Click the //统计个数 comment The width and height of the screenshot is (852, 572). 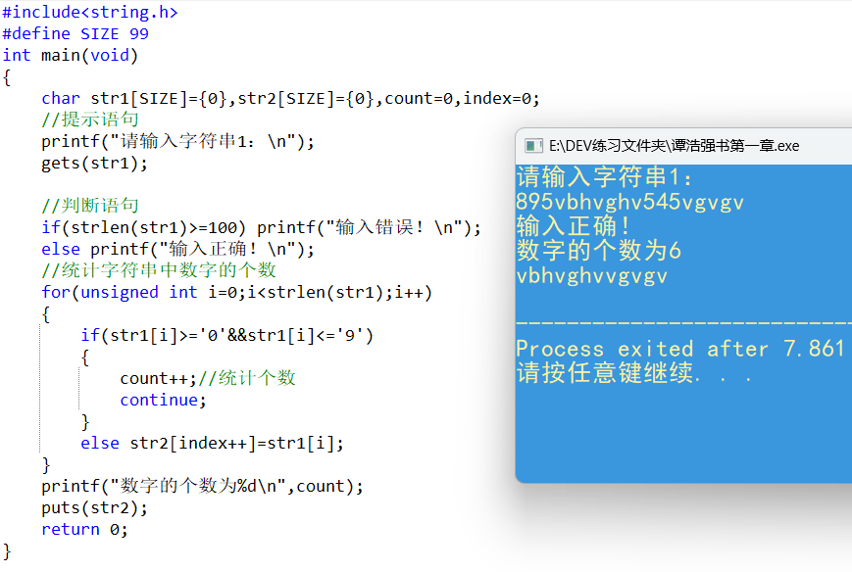(247, 378)
